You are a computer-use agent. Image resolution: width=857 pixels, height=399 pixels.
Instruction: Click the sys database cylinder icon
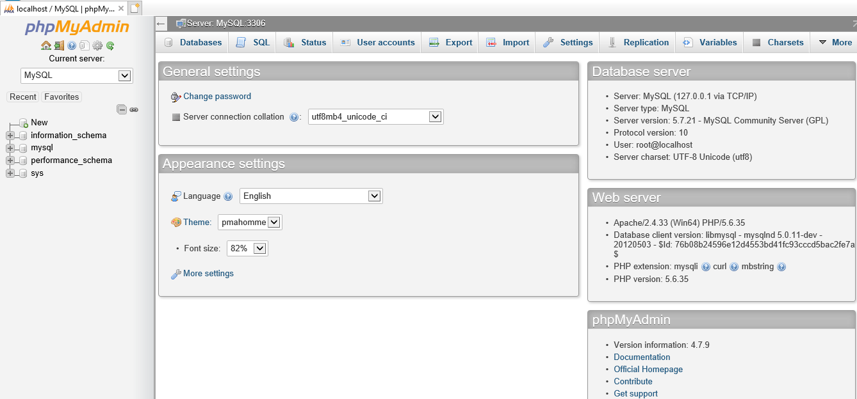(x=24, y=173)
